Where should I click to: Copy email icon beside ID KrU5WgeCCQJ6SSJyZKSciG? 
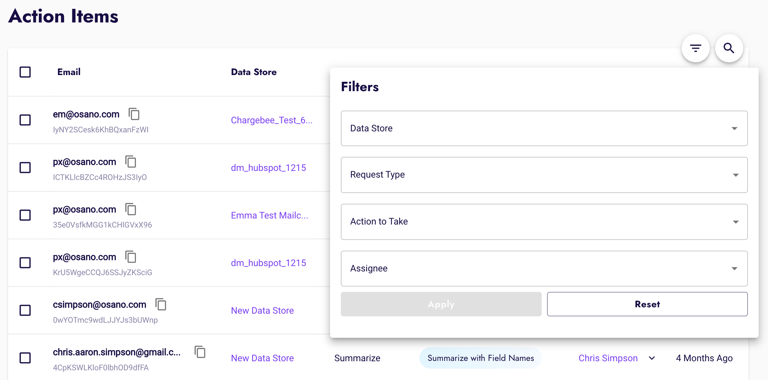[131, 257]
